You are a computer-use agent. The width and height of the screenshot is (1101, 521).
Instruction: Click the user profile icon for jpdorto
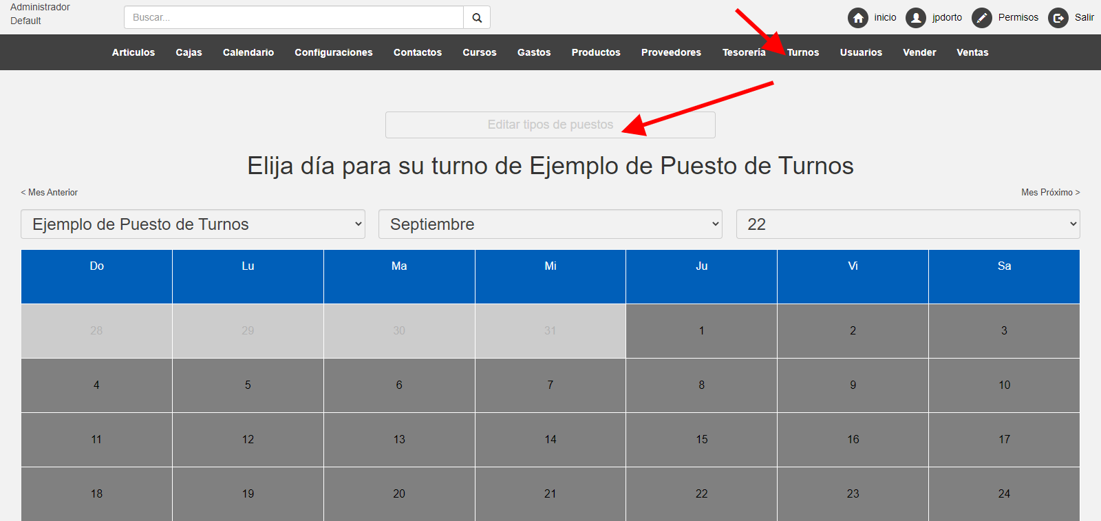[915, 18]
